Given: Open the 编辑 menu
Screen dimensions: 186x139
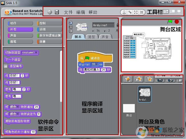Looking at the screenshot, I should tap(81, 12).
